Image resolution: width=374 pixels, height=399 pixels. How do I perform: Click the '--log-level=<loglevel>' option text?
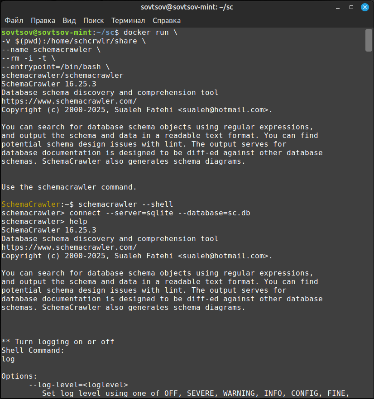point(78,385)
